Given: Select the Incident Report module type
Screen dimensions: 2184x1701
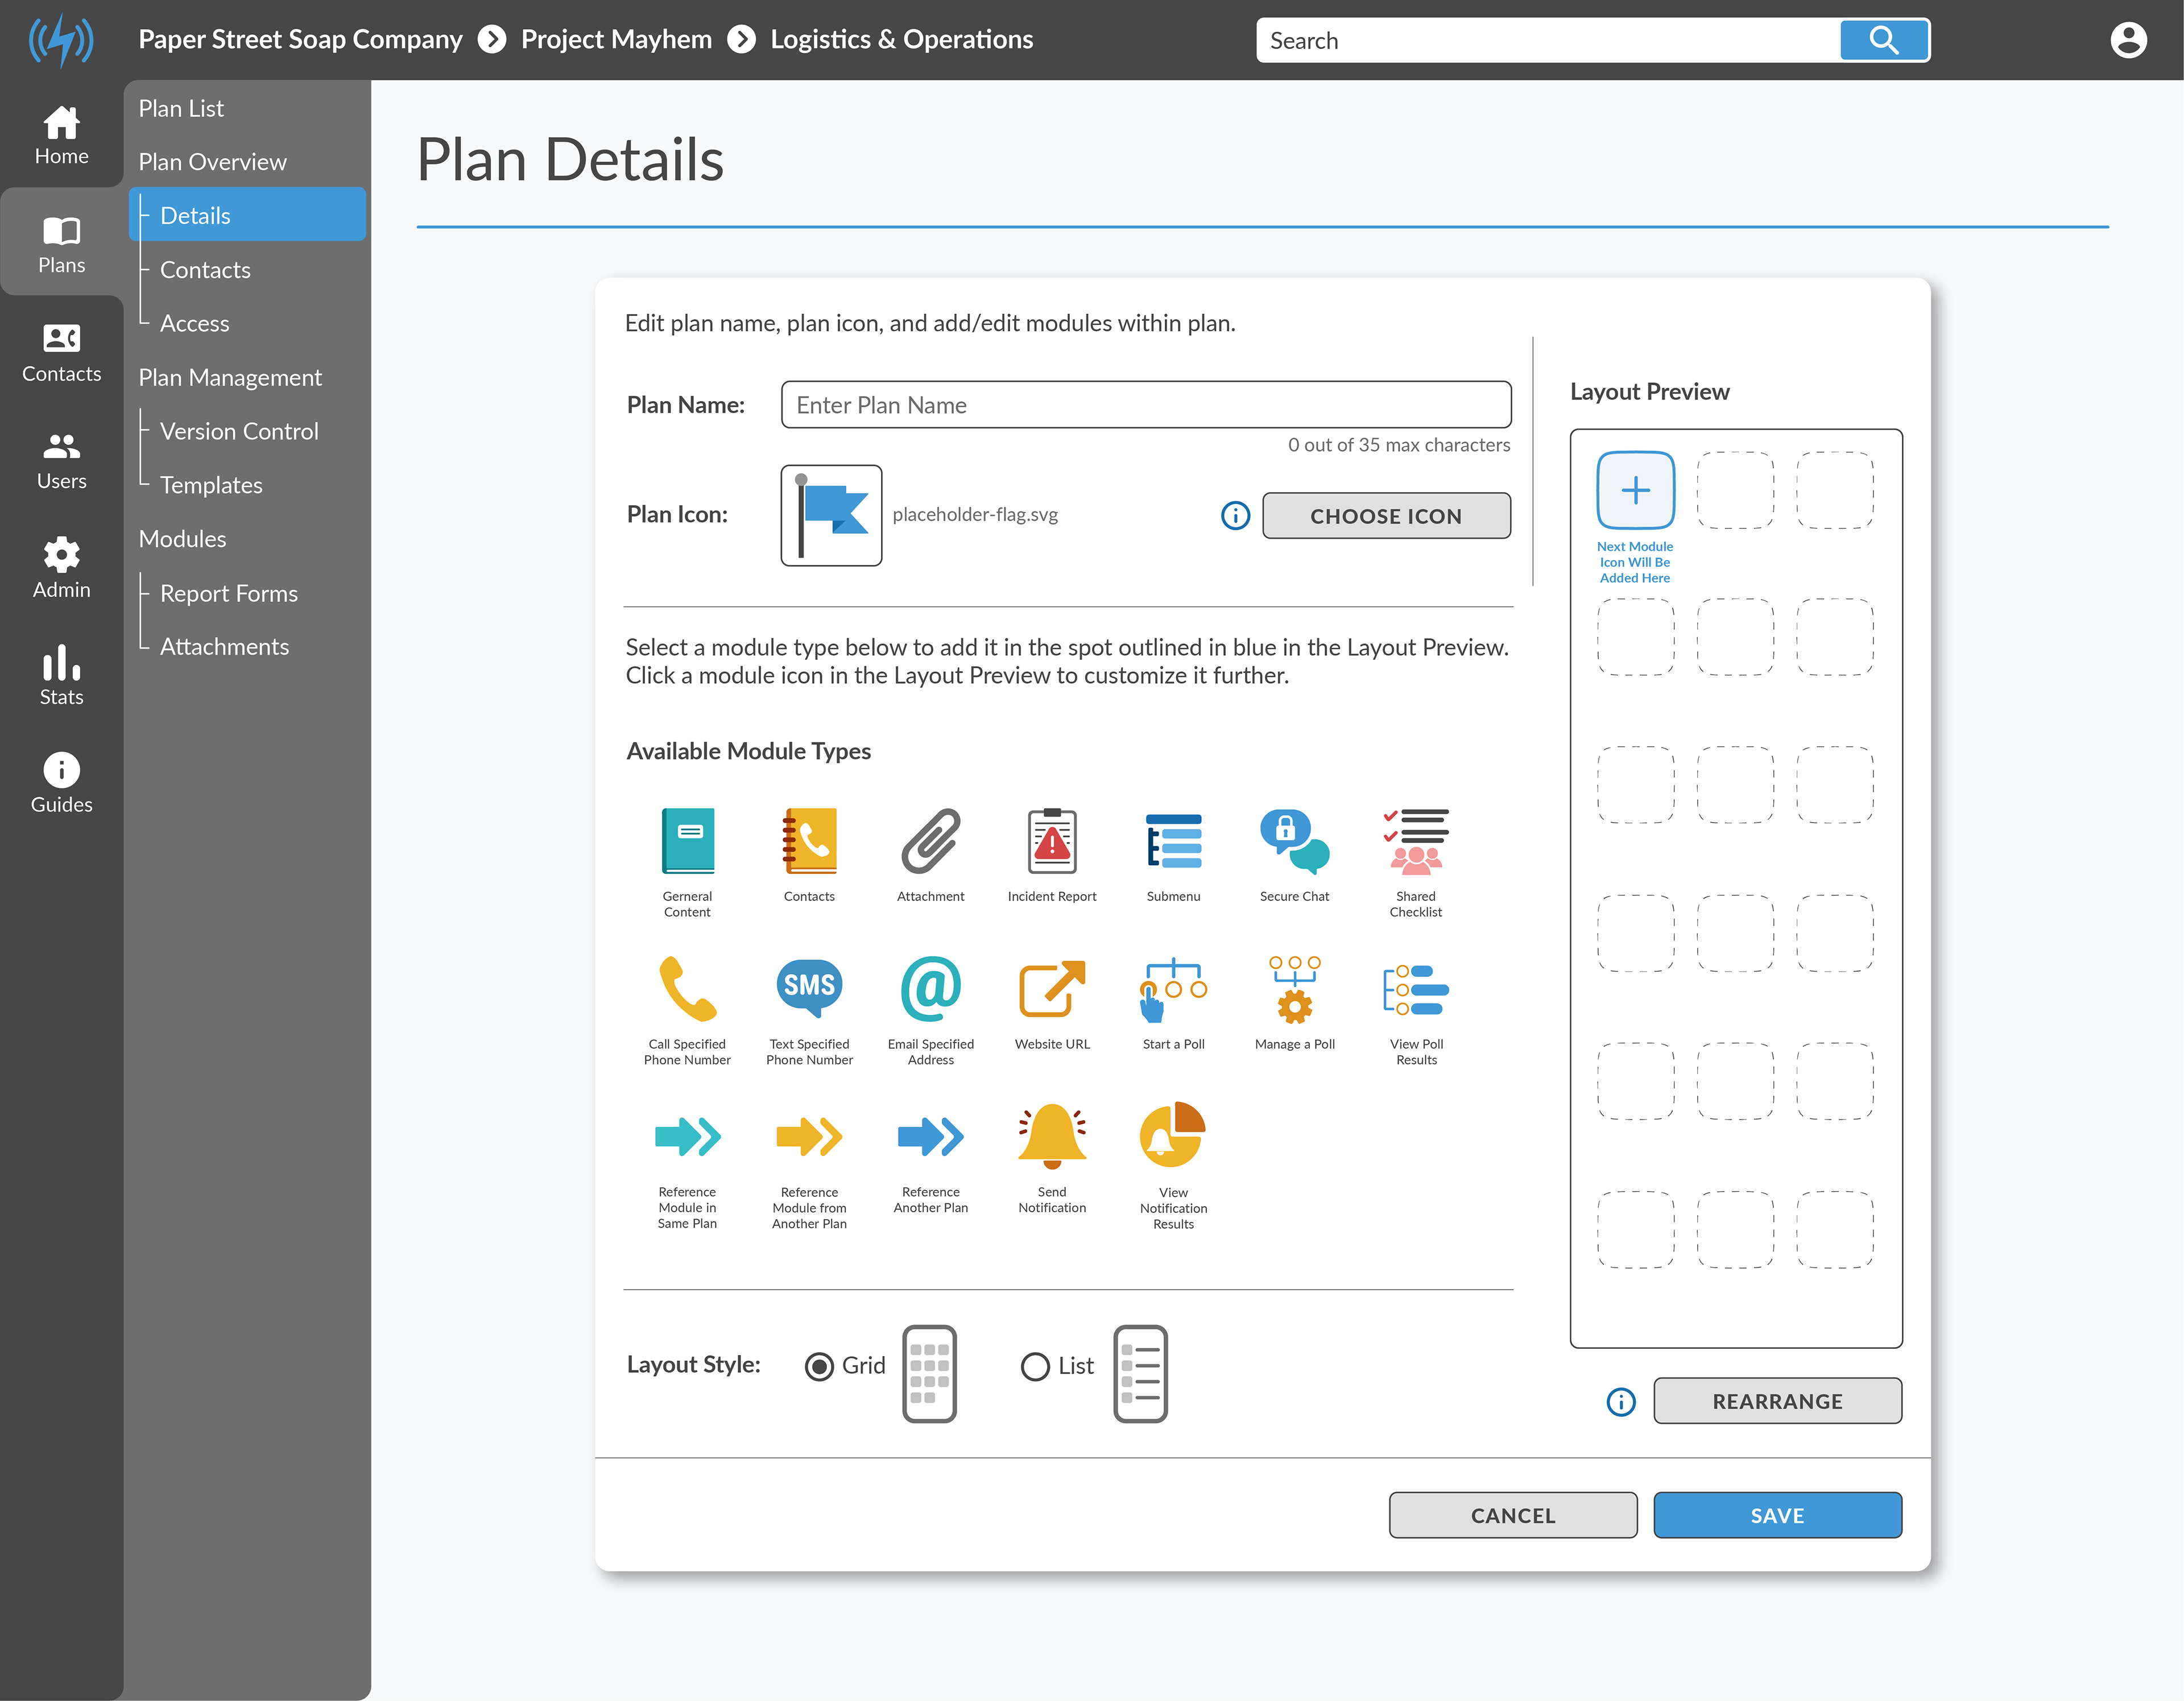Looking at the screenshot, I should pos(1051,841).
